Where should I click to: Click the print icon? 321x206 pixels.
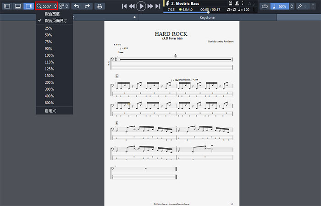click(100, 6)
